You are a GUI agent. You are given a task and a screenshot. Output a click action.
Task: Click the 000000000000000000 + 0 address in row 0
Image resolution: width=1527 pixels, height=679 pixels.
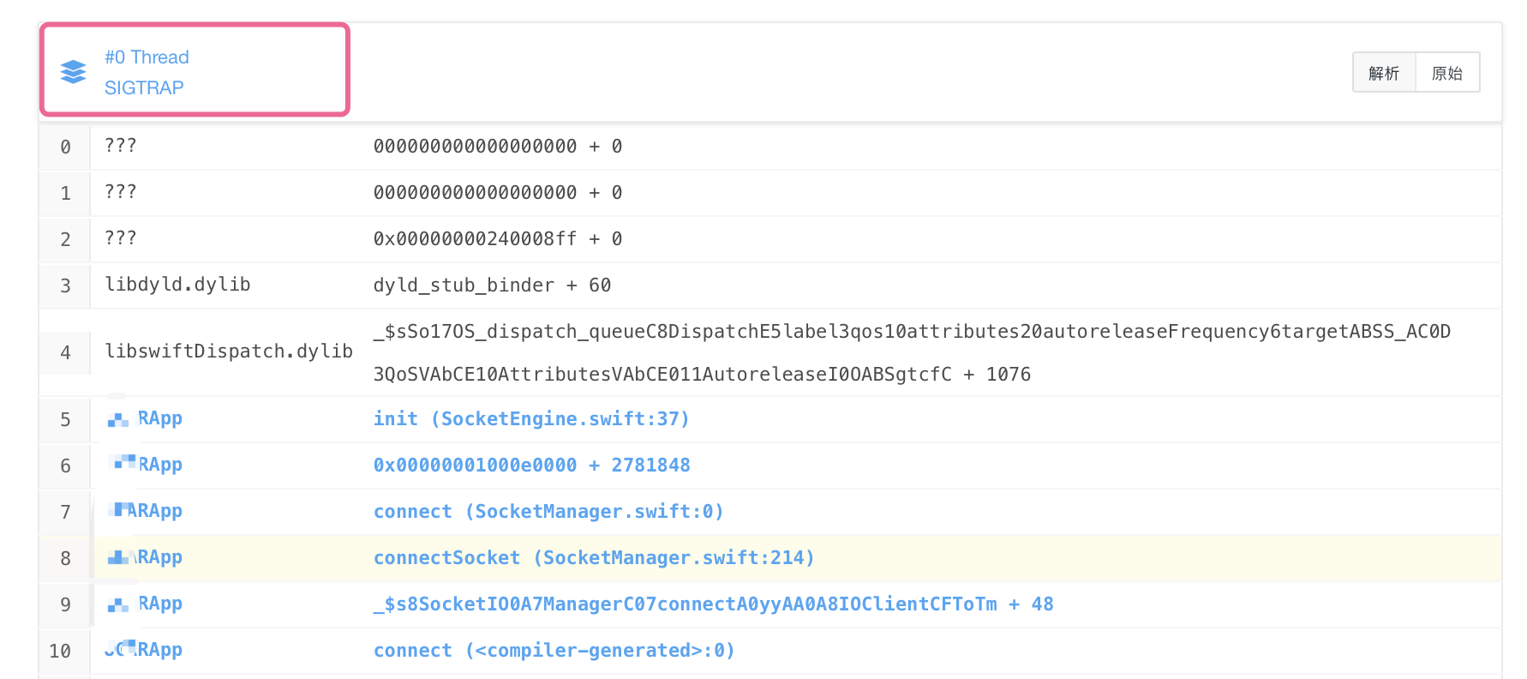[497, 146]
